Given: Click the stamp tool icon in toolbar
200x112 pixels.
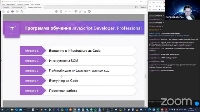Looking at the screenshot, I should 89,12.
